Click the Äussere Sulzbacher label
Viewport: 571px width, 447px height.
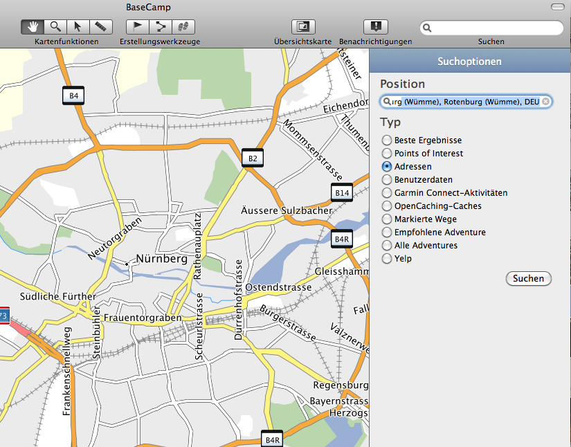(x=287, y=210)
